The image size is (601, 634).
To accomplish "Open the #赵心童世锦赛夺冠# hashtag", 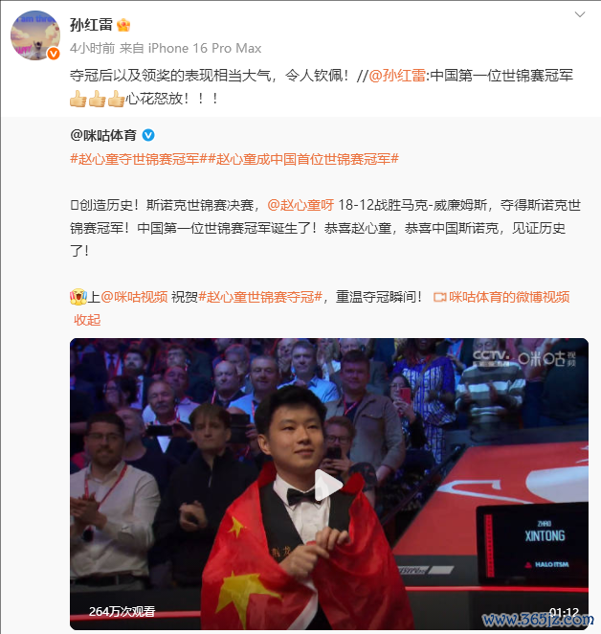I will click(x=260, y=297).
